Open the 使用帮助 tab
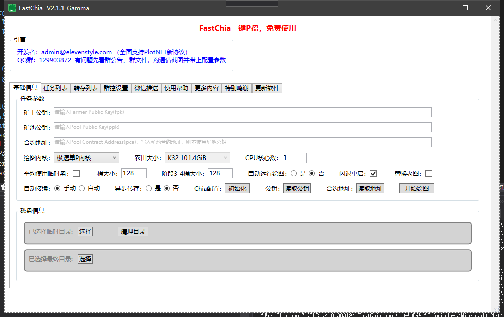The width and height of the screenshot is (504, 317). (176, 88)
